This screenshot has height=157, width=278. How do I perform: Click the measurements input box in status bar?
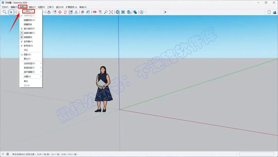click(x=257, y=154)
